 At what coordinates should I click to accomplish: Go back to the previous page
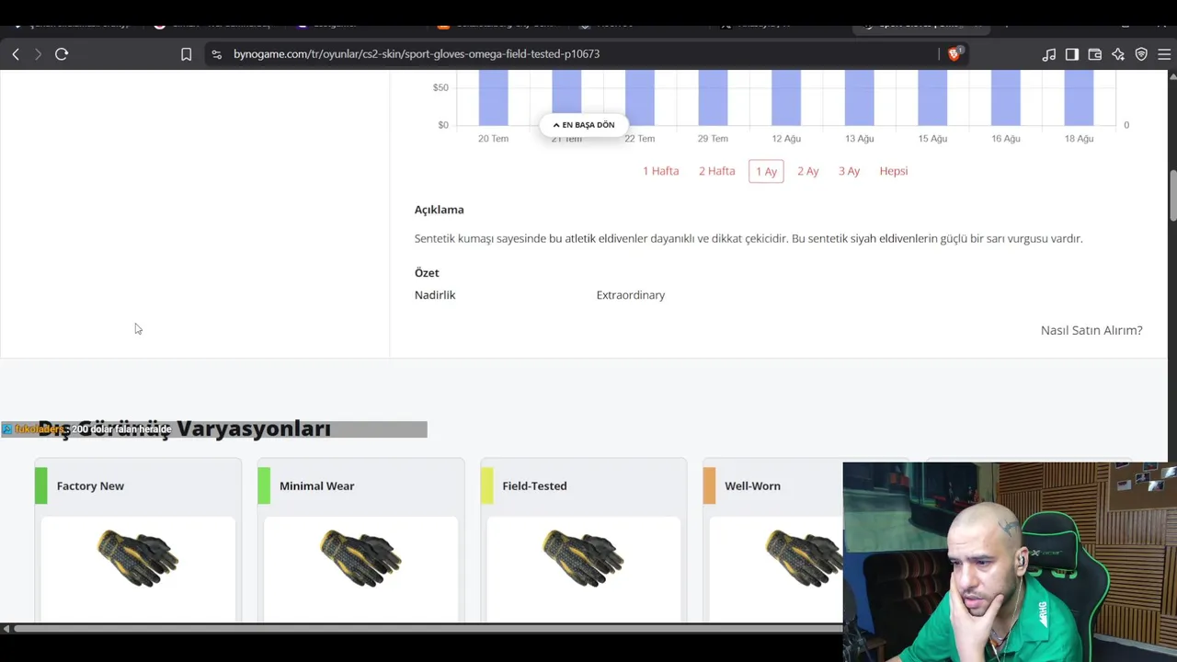coord(16,54)
